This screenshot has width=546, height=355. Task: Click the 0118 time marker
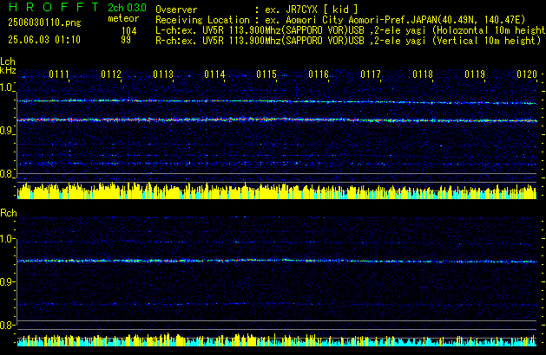coord(423,74)
